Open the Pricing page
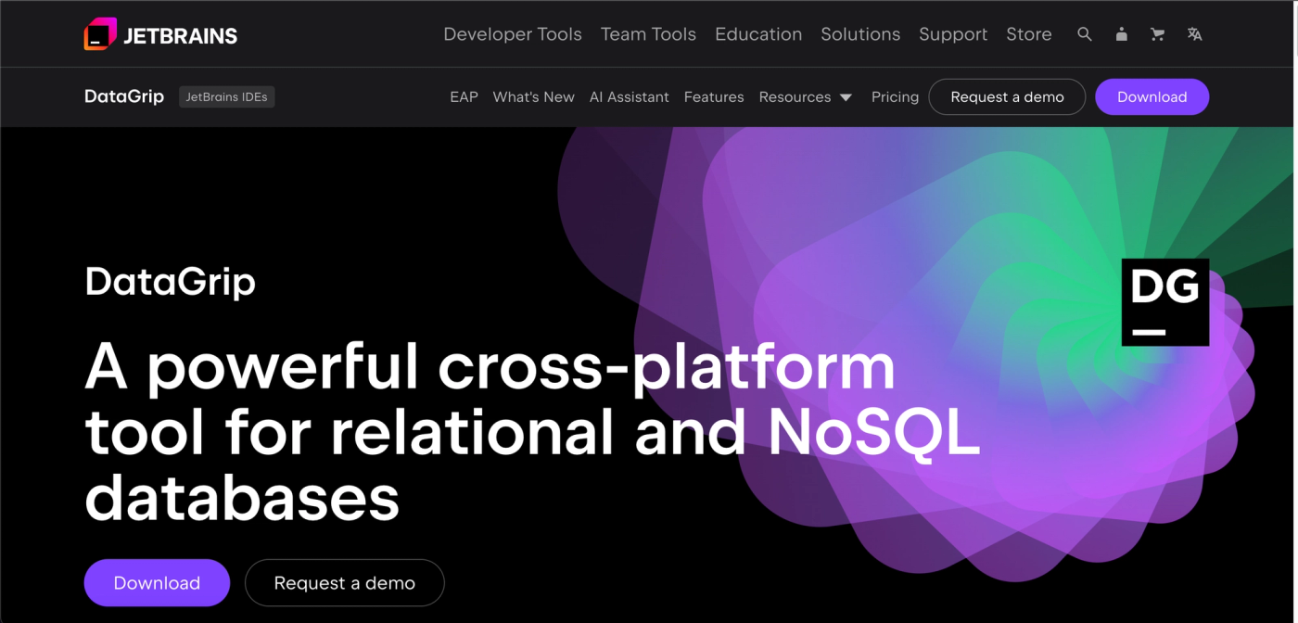This screenshot has height=623, width=1298. [895, 96]
